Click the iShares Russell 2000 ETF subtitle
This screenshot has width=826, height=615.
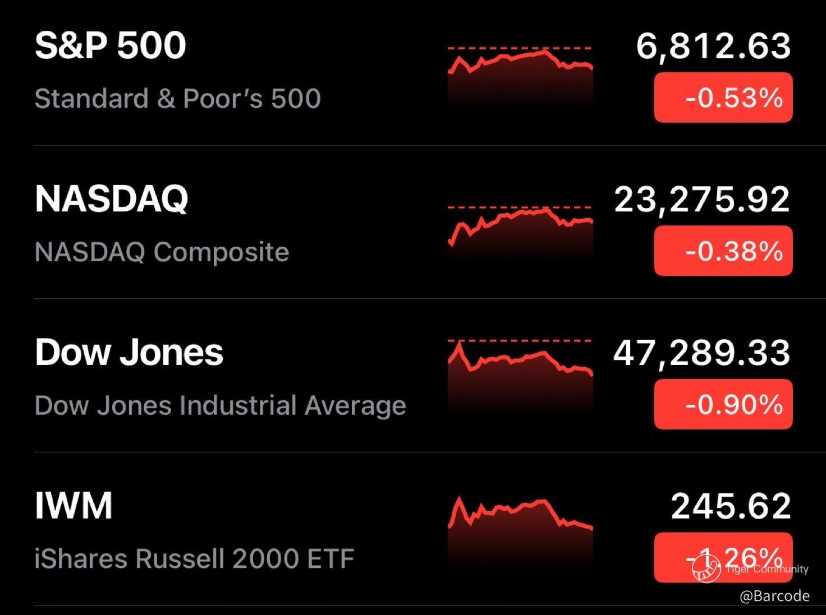[195, 558]
